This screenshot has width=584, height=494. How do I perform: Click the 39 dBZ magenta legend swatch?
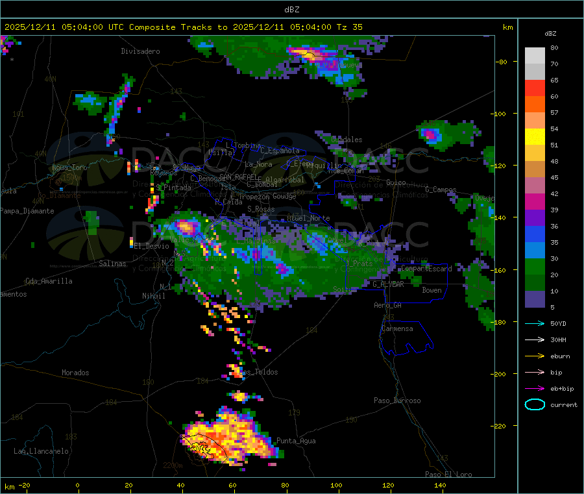(535, 201)
